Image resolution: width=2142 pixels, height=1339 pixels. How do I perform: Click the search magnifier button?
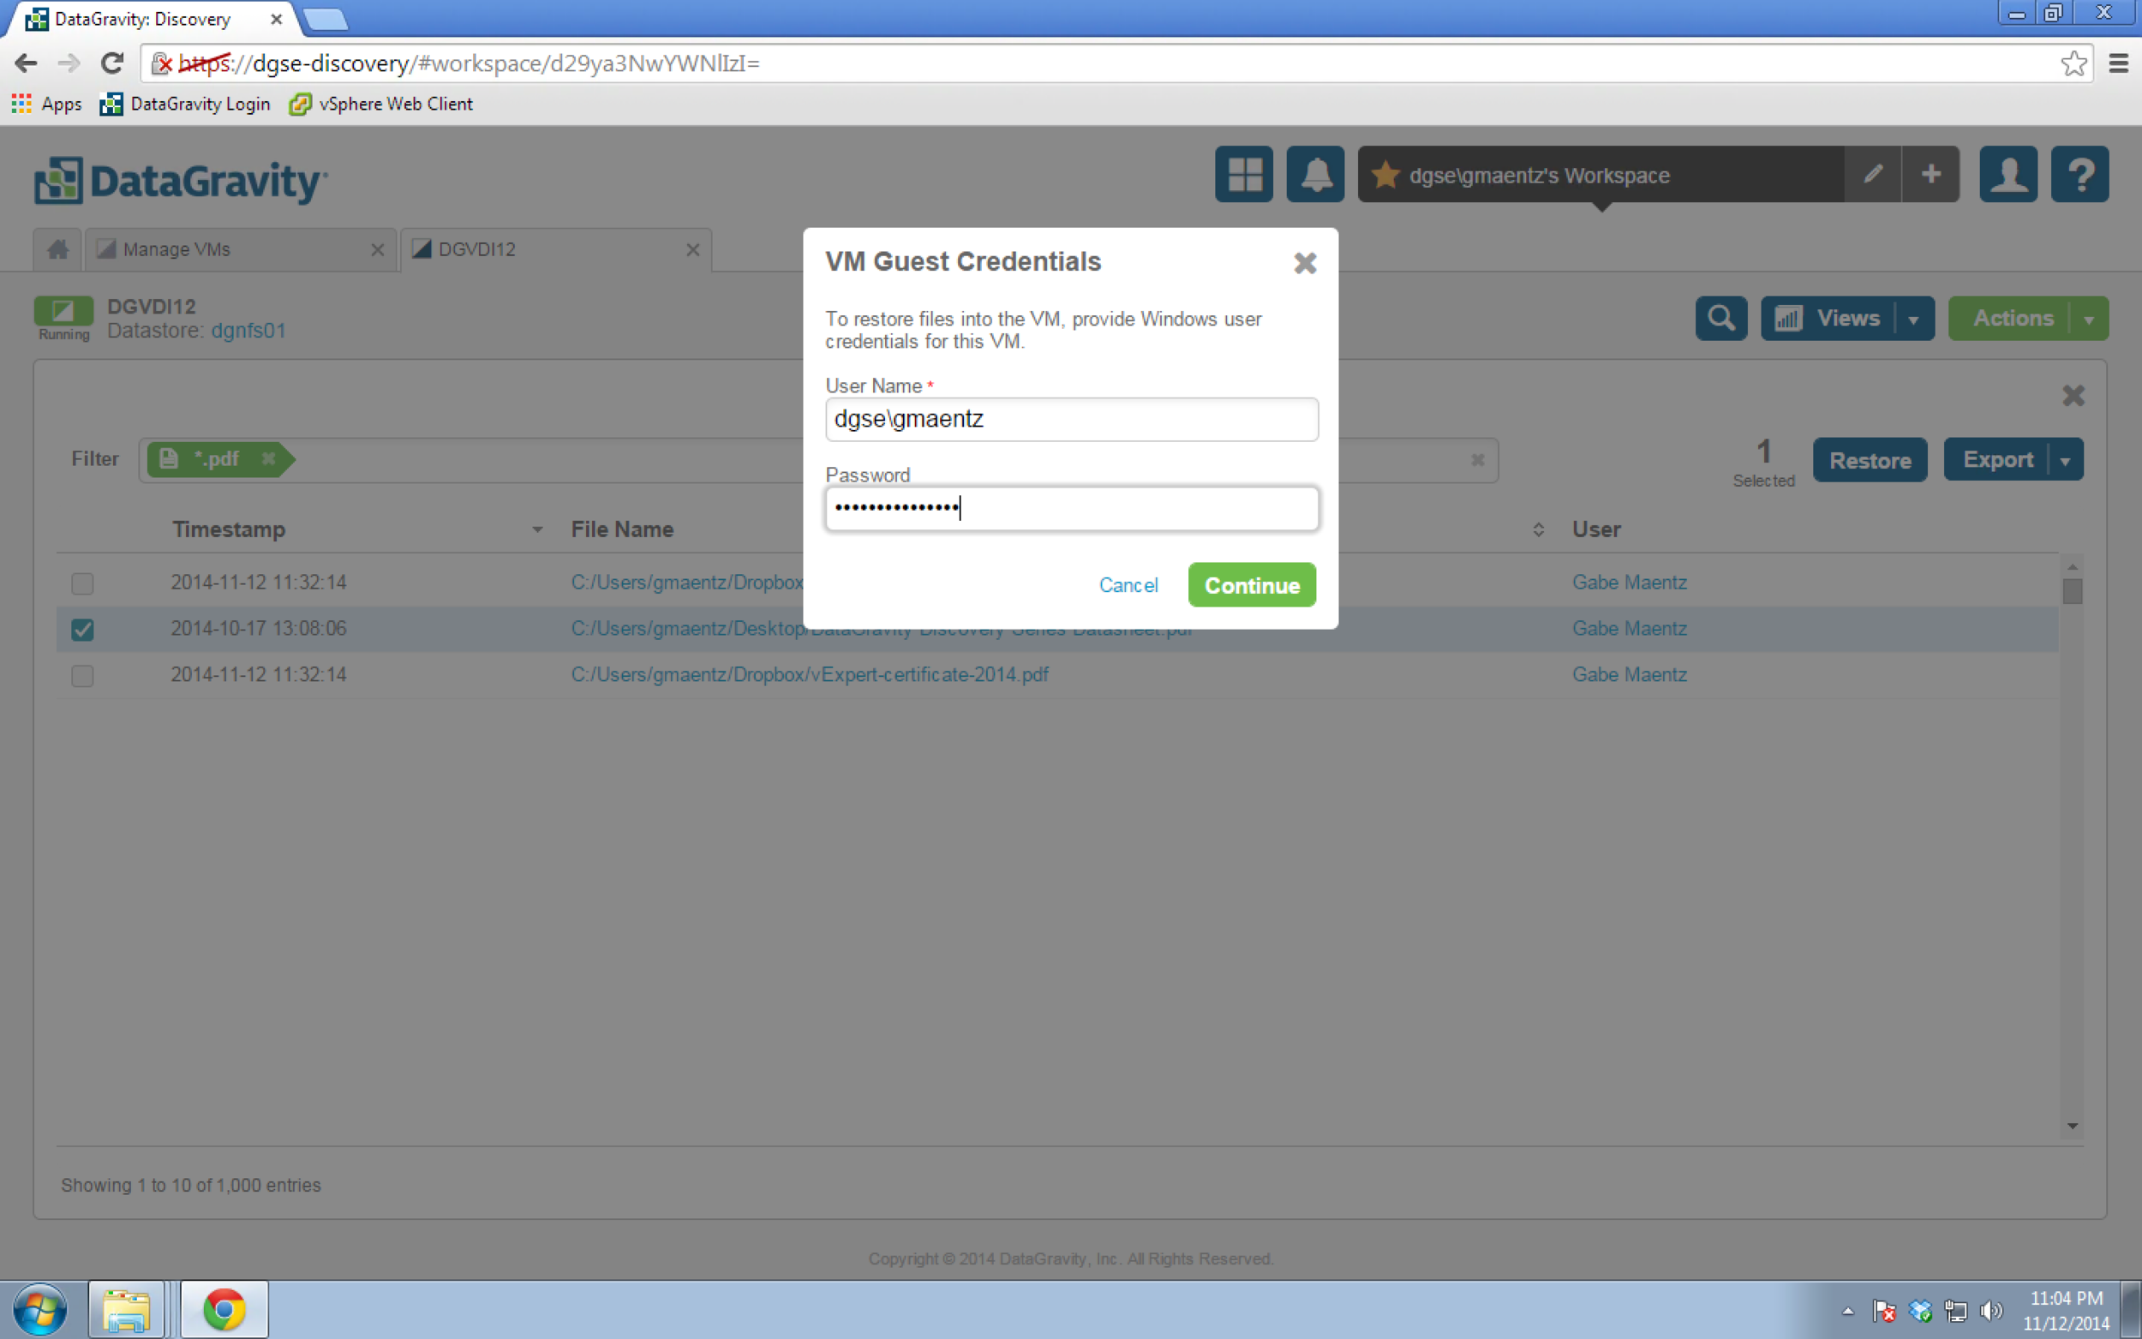click(1721, 318)
